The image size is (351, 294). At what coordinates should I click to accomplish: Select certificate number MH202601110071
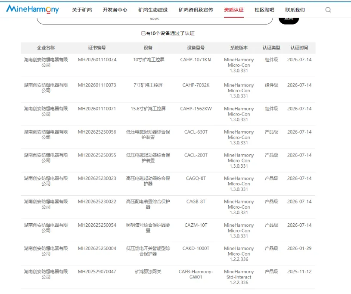(x=97, y=109)
